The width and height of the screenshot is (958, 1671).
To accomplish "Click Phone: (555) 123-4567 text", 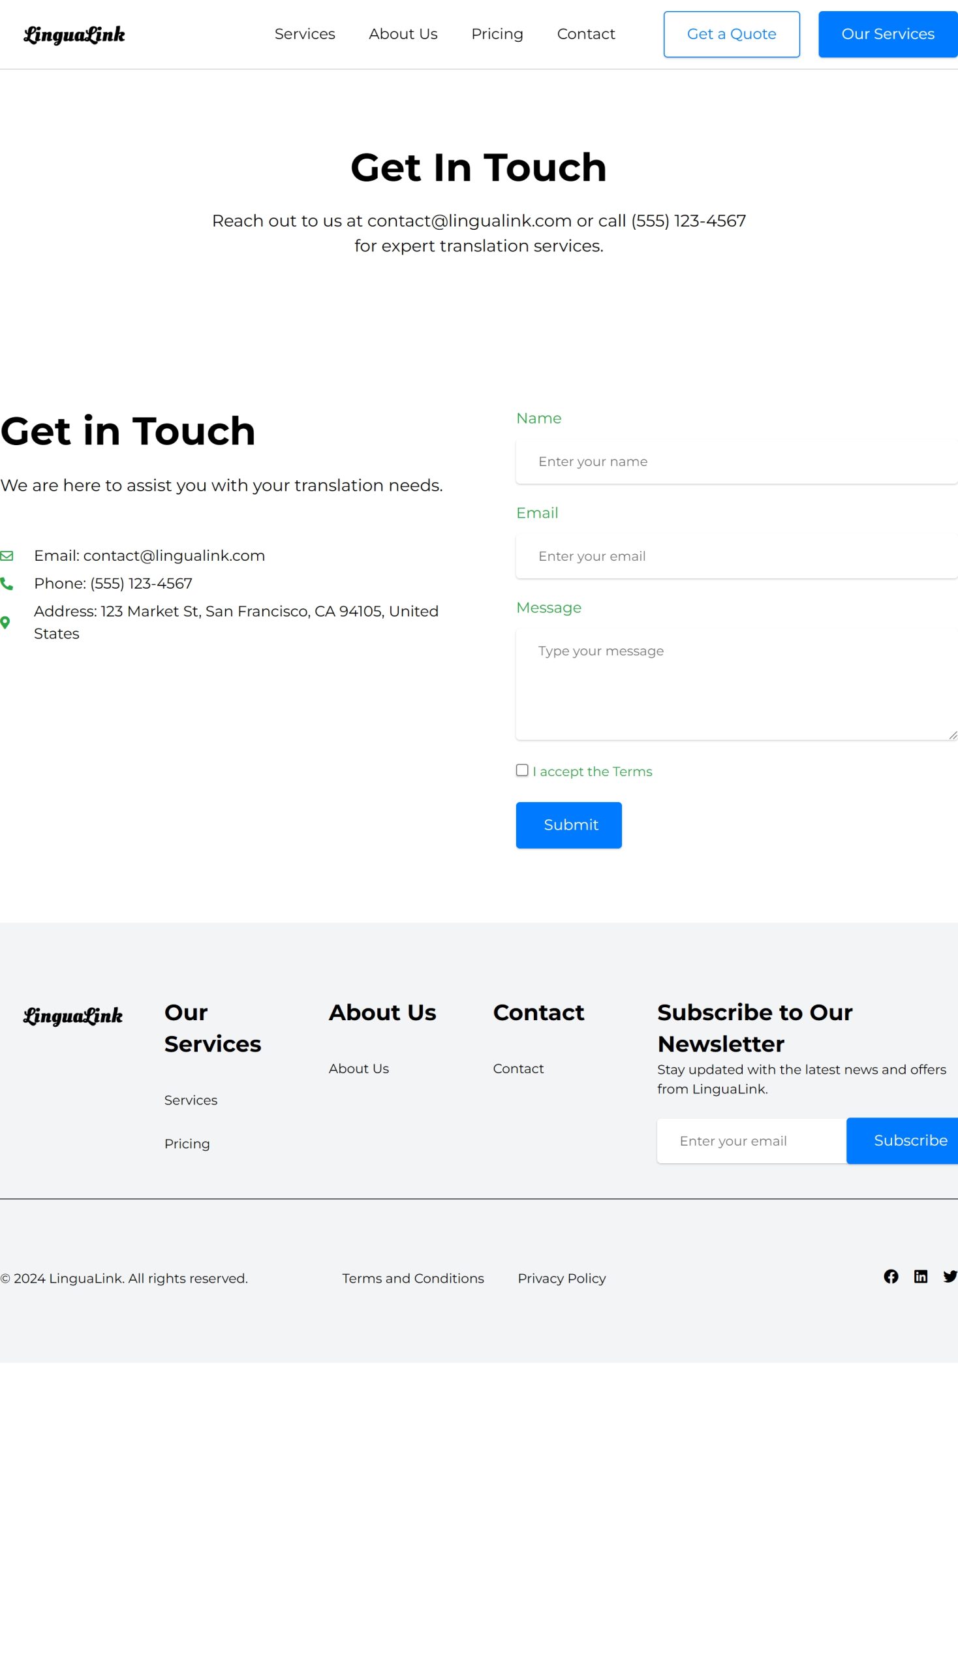I will (113, 583).
